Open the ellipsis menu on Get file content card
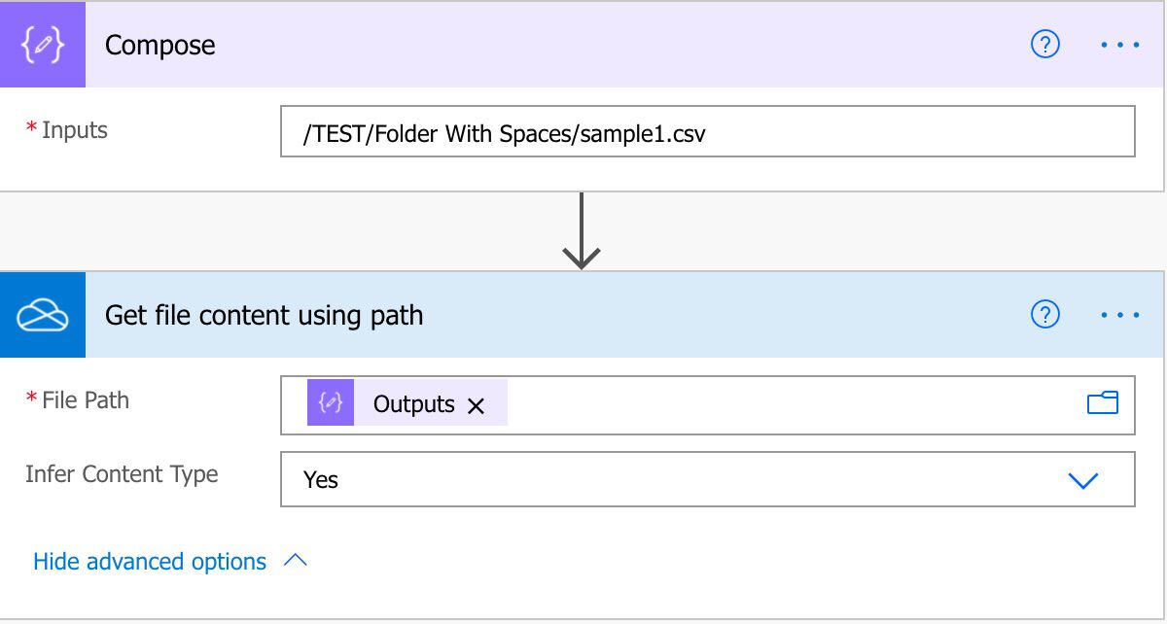Viewport: 1167px width, 624px height. click(1120, 314)
